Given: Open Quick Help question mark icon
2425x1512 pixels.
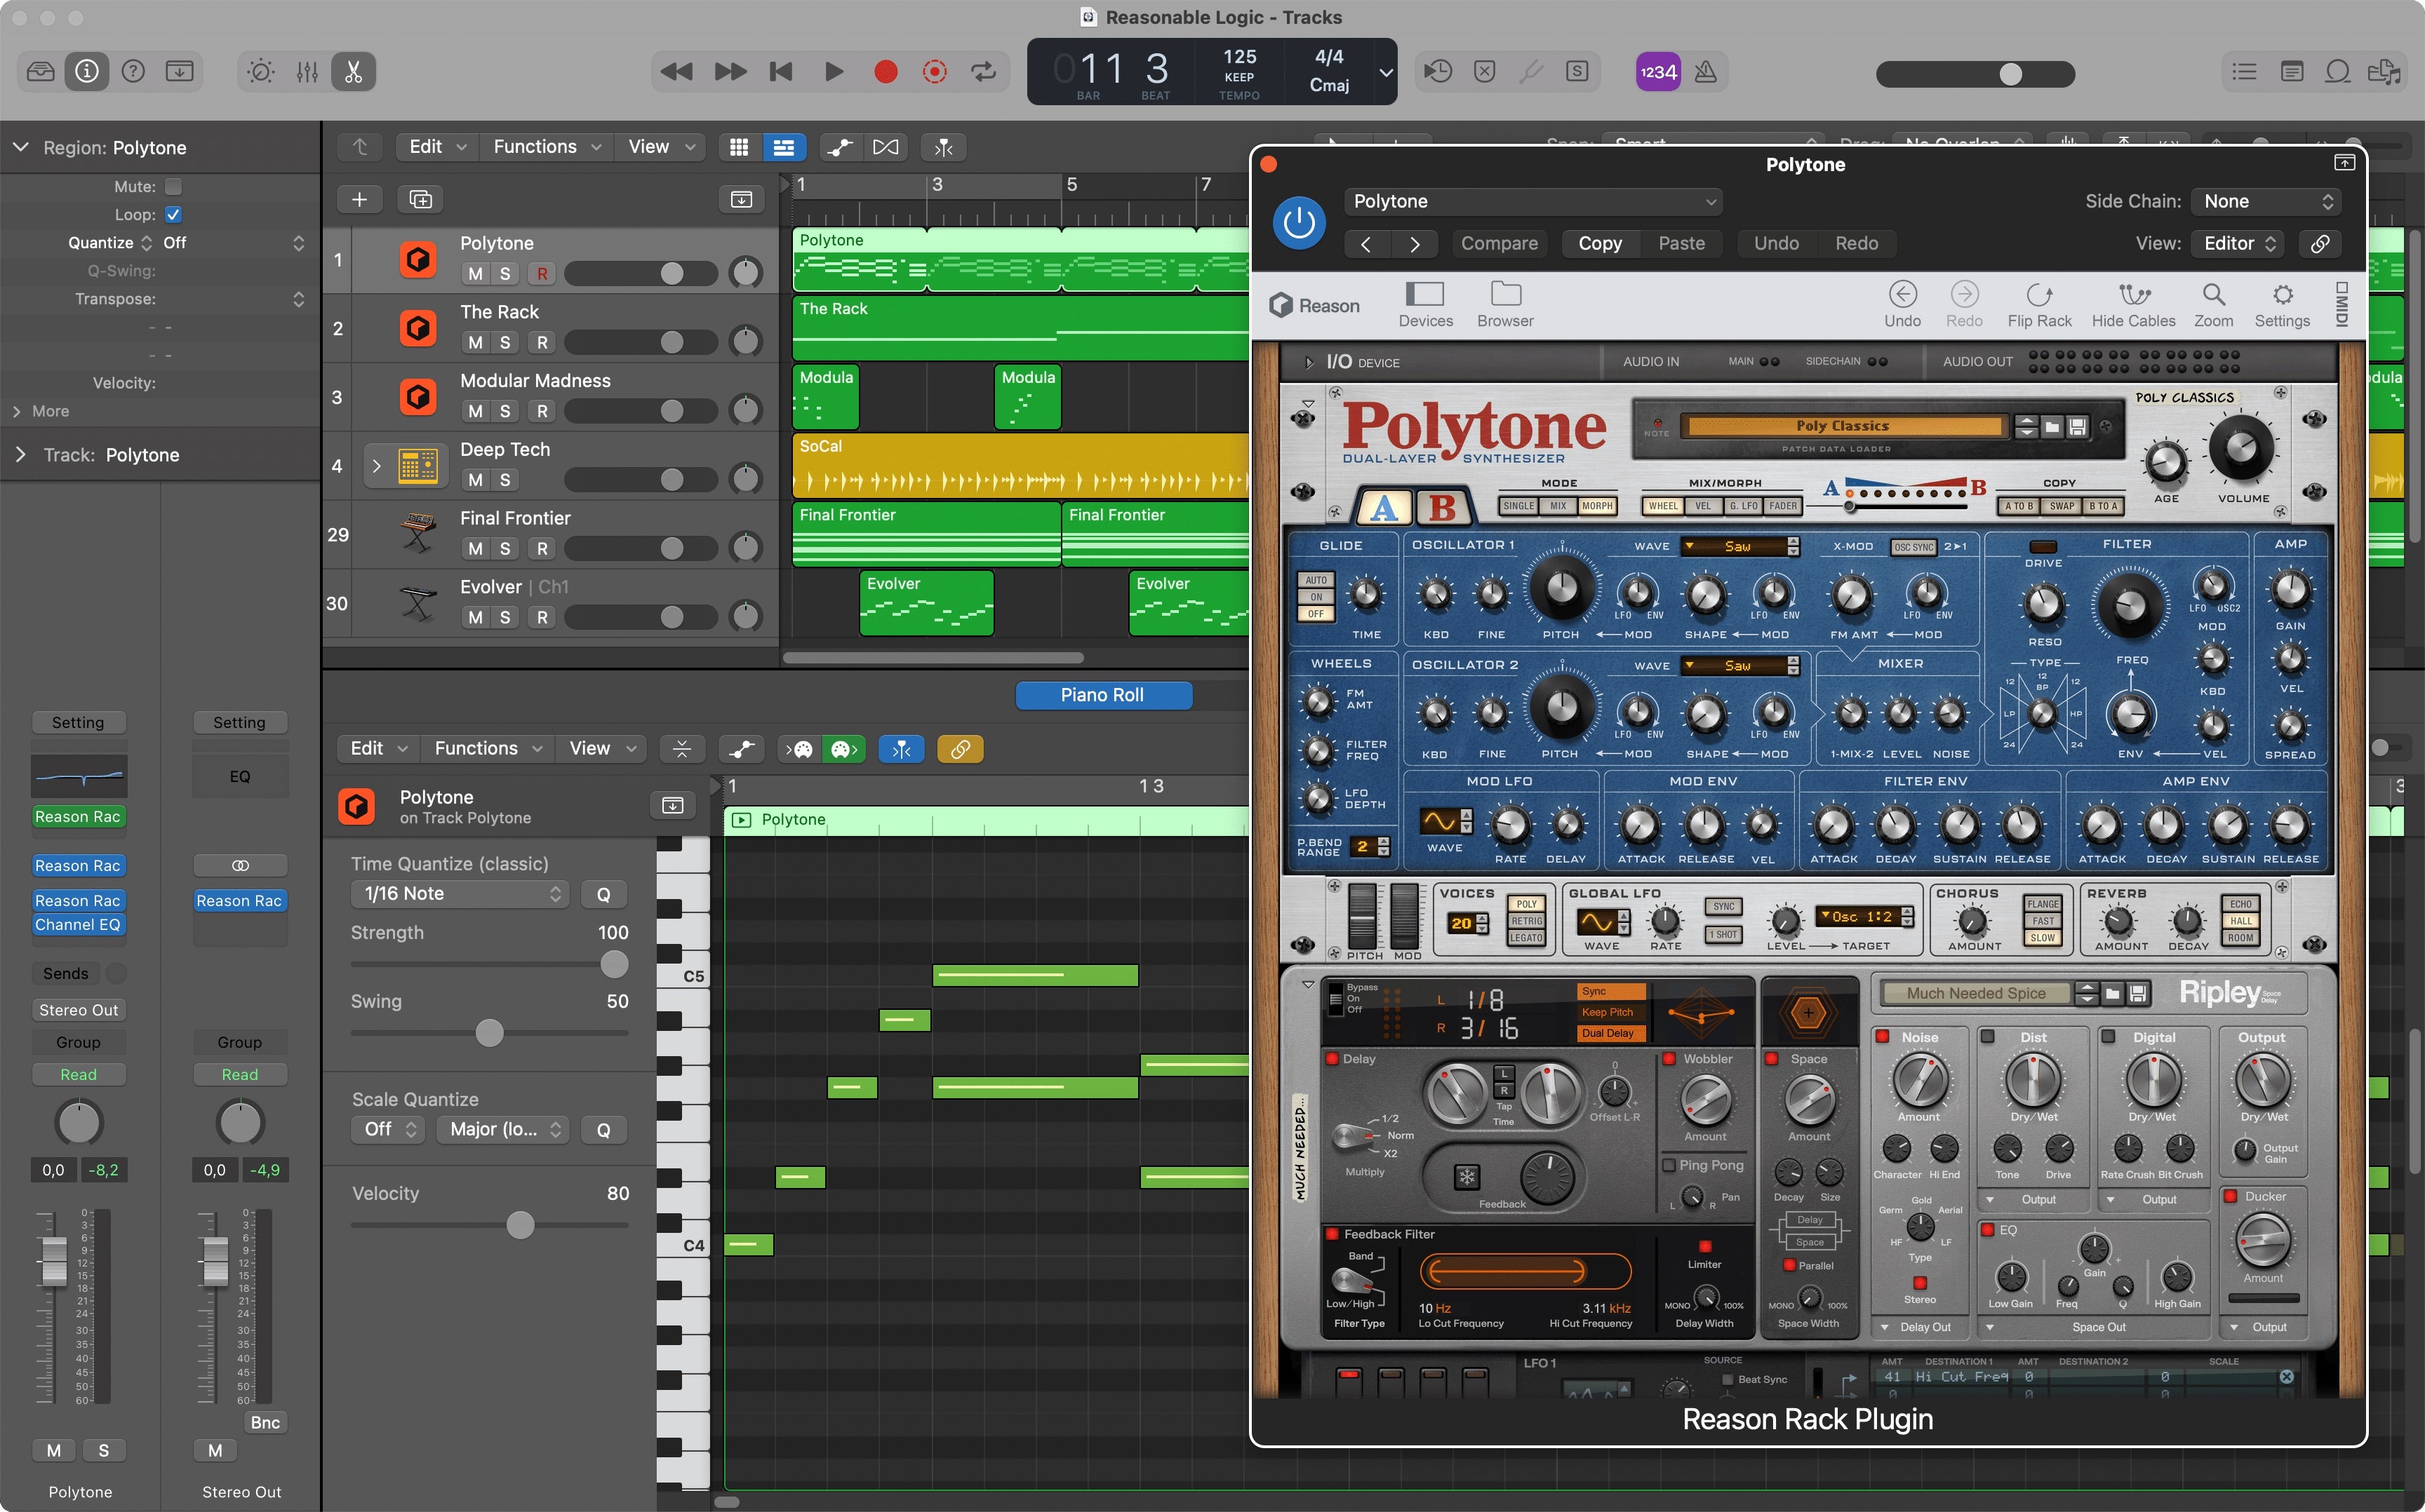Looking at the screenshot, I should [x=133, y=71].
